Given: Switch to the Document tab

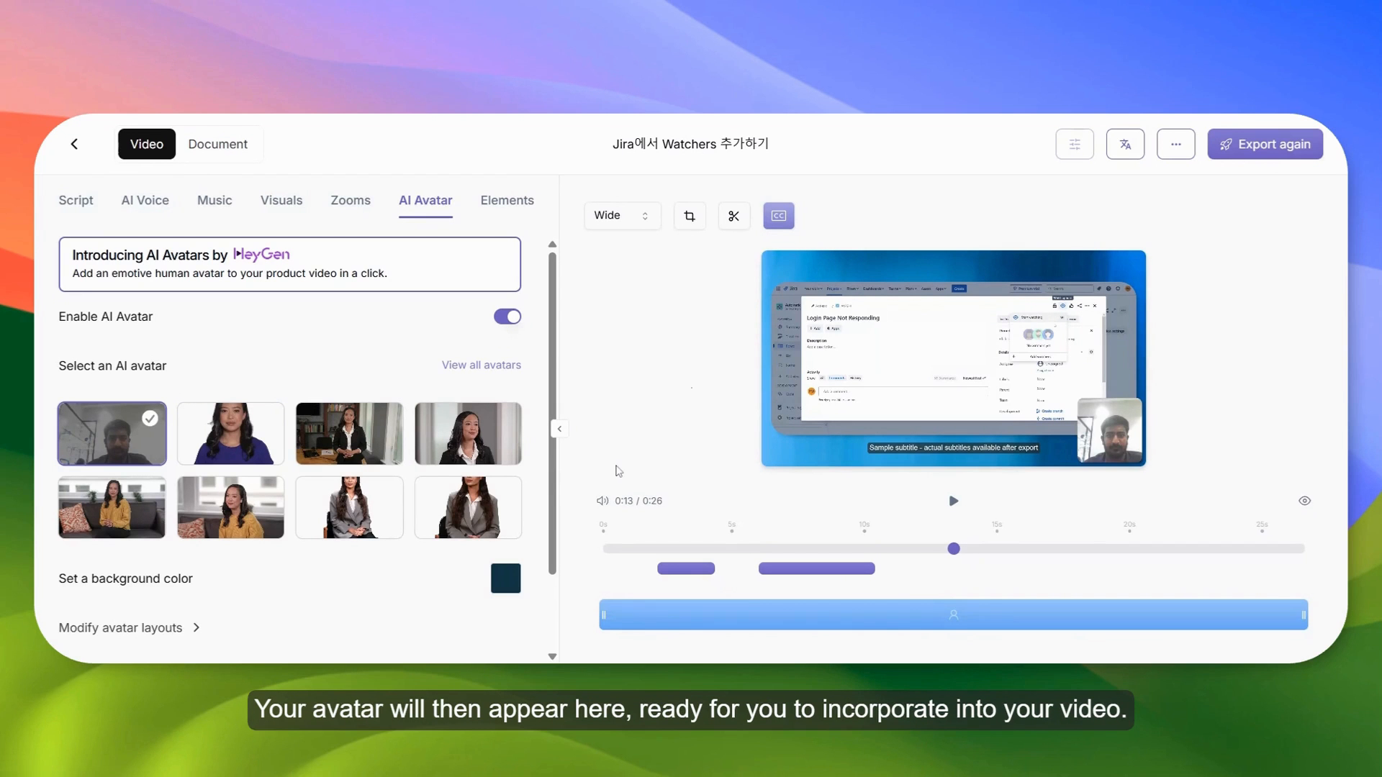Looking at the screenshot, I should click(x=218, y=144).
